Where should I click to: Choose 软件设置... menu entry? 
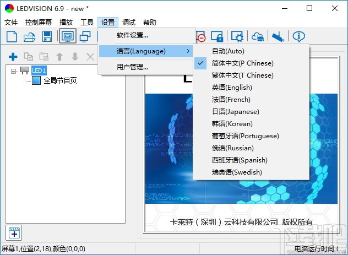point(146,35)
